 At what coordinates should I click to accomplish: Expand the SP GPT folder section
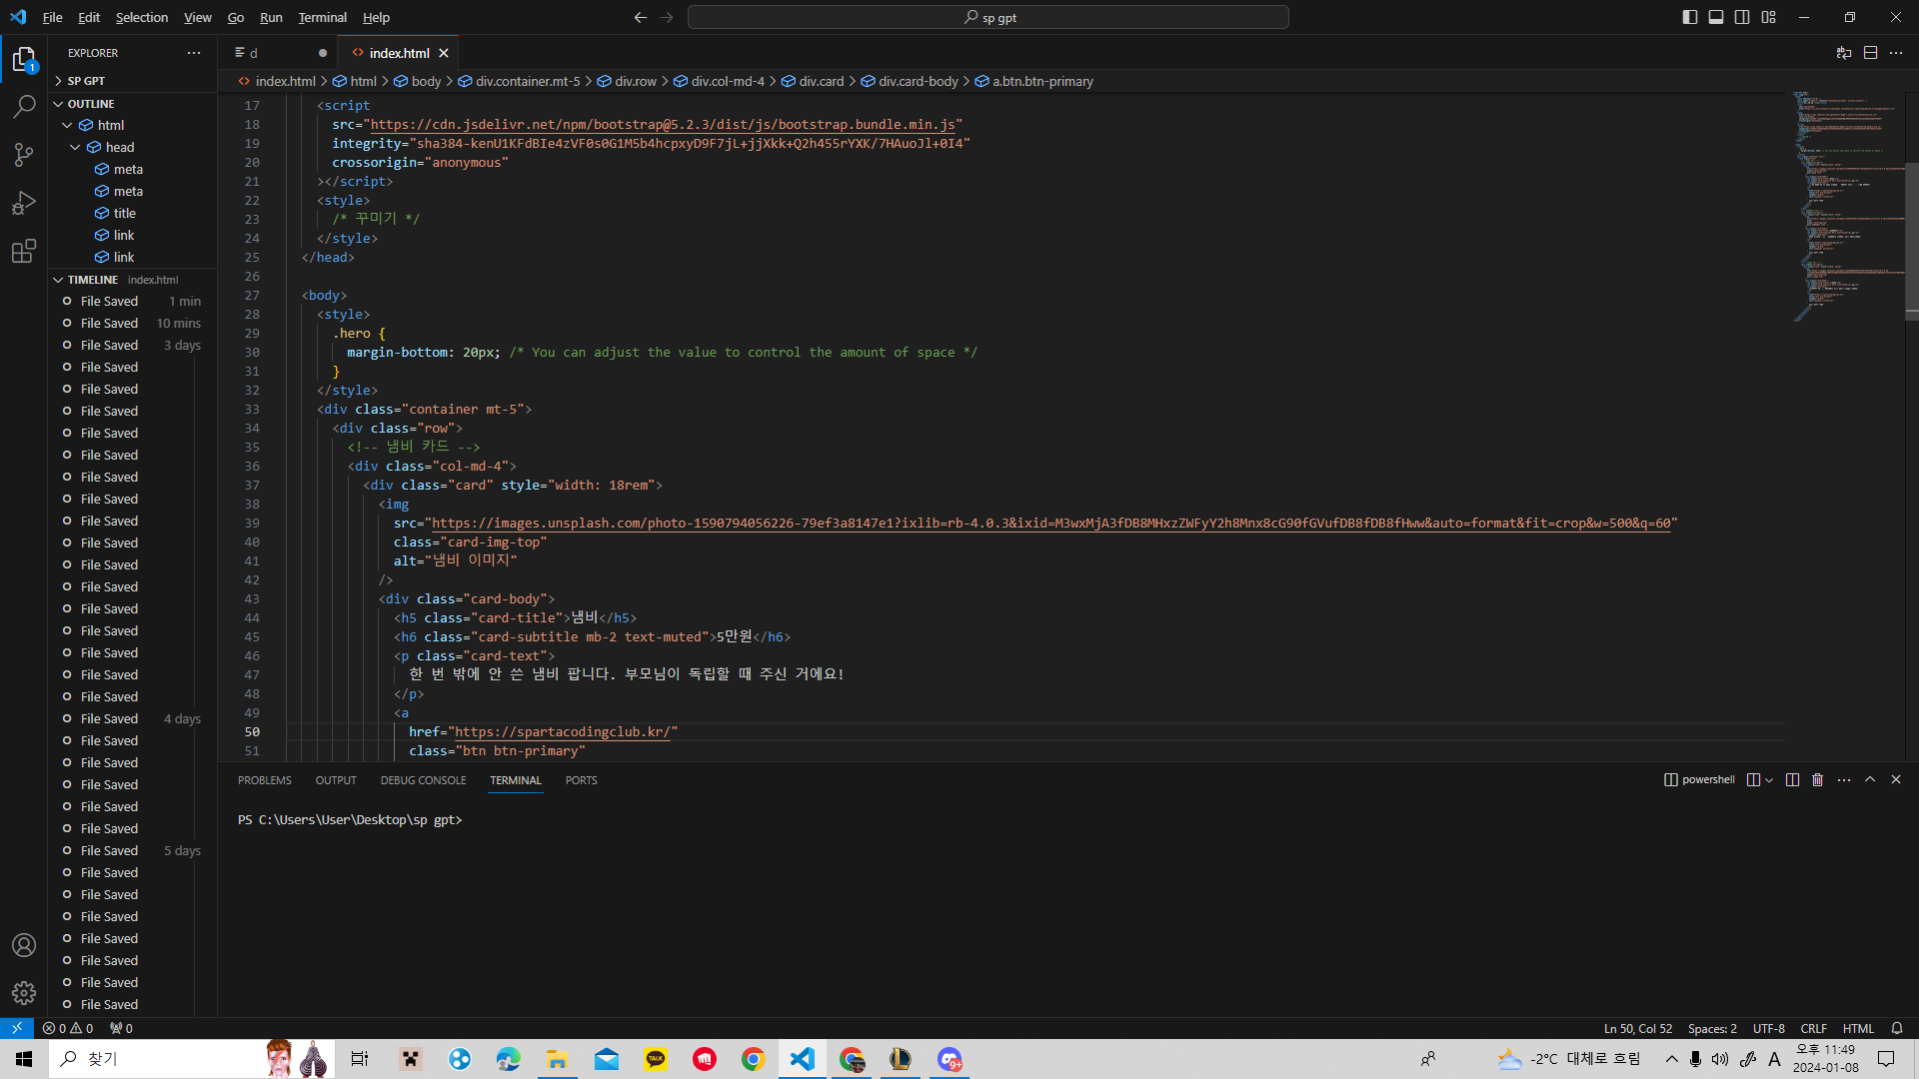click(133, 81)
